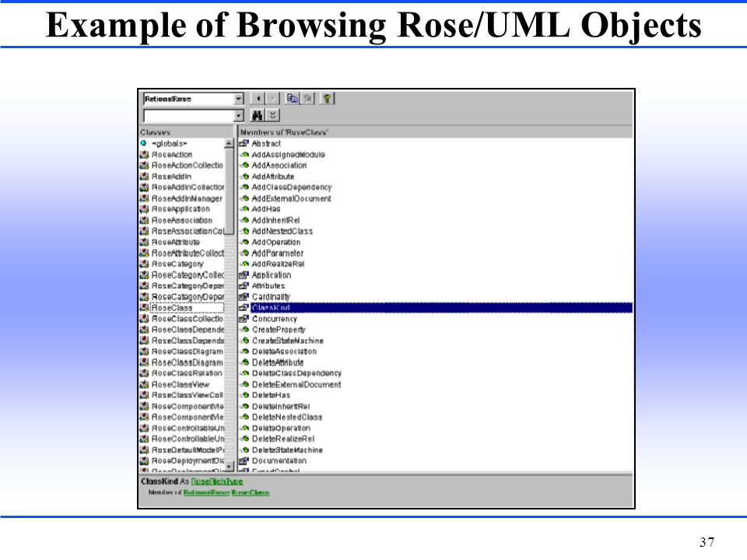This screenshot has width=747, height=560.
Task: Click the binoculars Search icon
Action: coord(258,115)
